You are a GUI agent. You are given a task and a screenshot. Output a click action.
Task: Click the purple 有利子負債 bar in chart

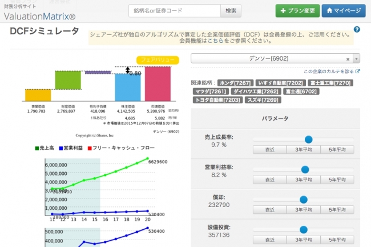[x=98, y=72]
